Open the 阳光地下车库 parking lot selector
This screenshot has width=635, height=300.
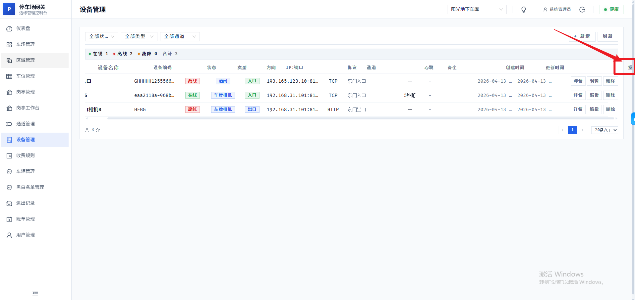[476, 10]
